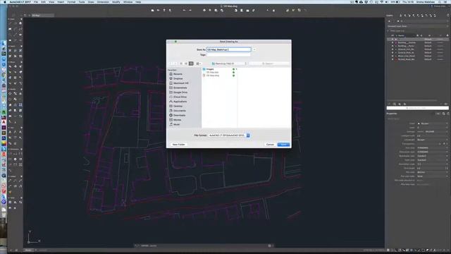
Task: Click the Tags input field
Action: tap(228, 54)
